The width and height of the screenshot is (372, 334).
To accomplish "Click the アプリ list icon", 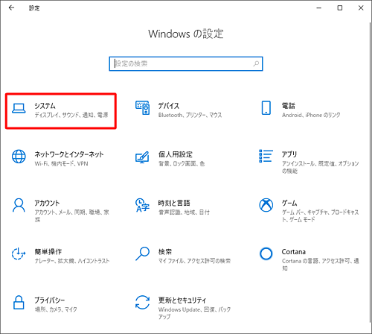I will coord(266,156).
